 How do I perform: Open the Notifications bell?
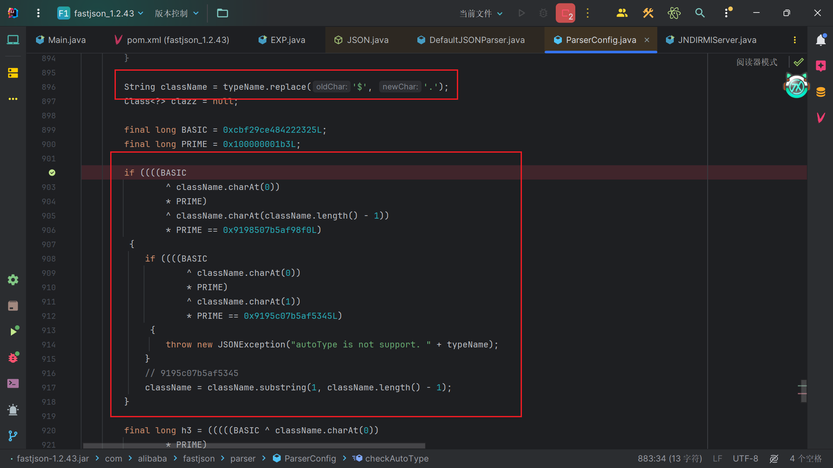(821, 40)
